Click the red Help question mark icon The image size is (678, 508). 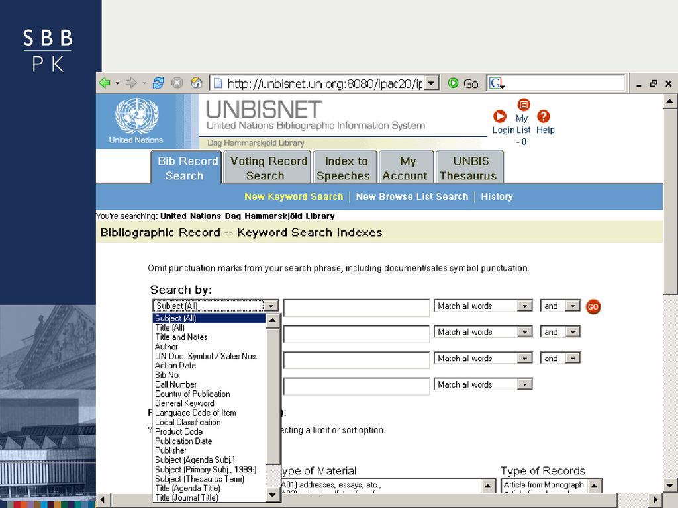point(544,116)
